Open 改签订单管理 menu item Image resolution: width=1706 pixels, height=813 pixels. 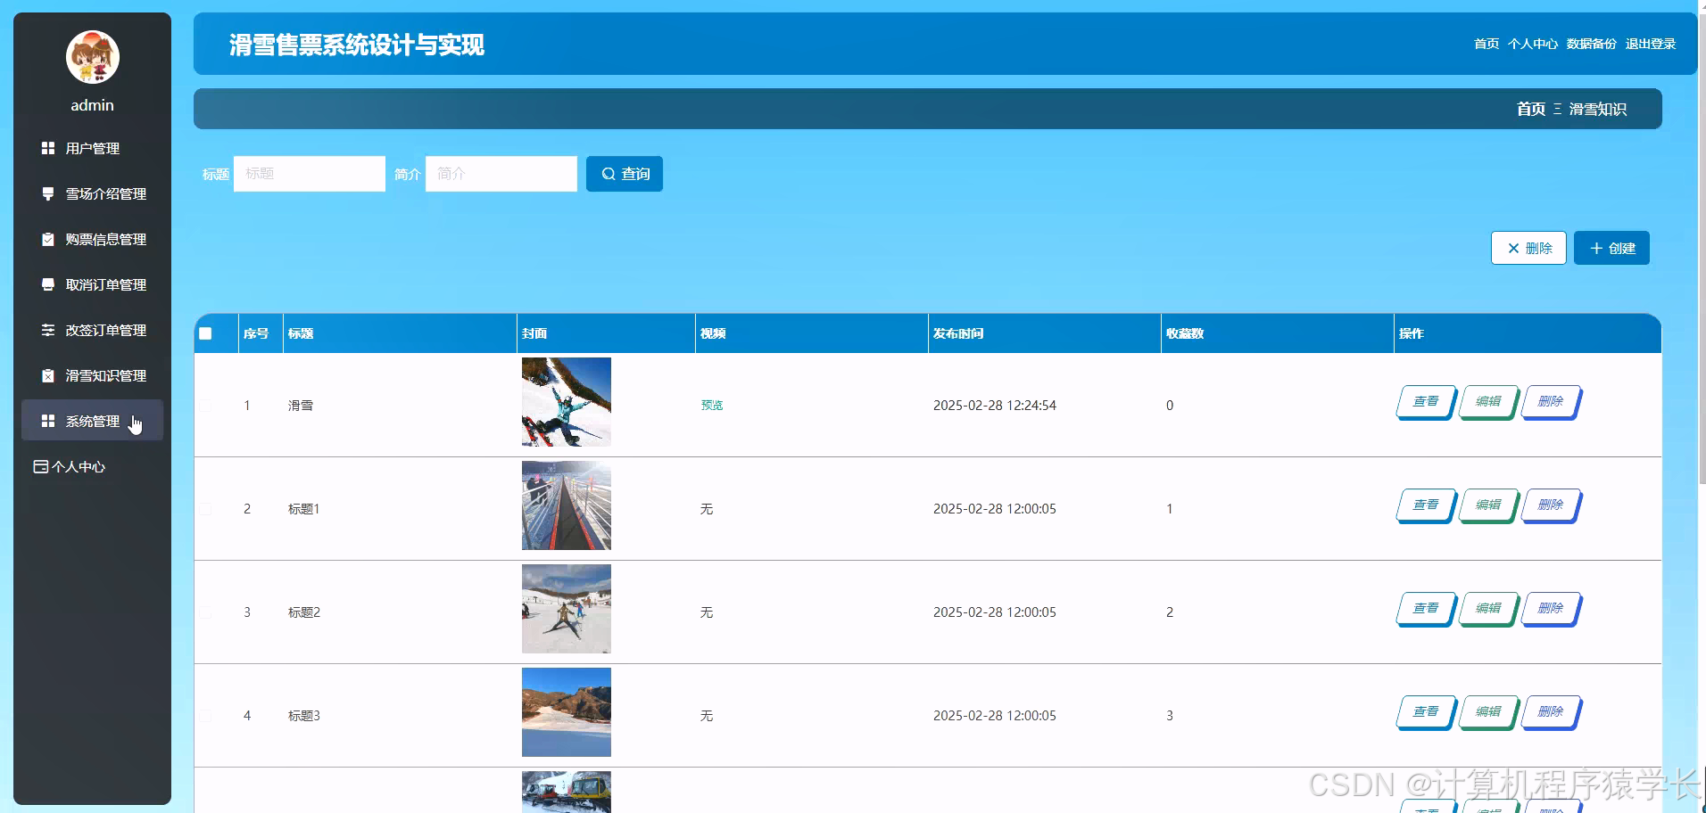pos(92,330)
